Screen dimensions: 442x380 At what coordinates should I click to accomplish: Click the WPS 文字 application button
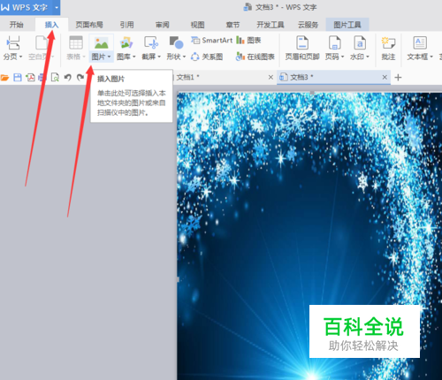click(26, 7)
